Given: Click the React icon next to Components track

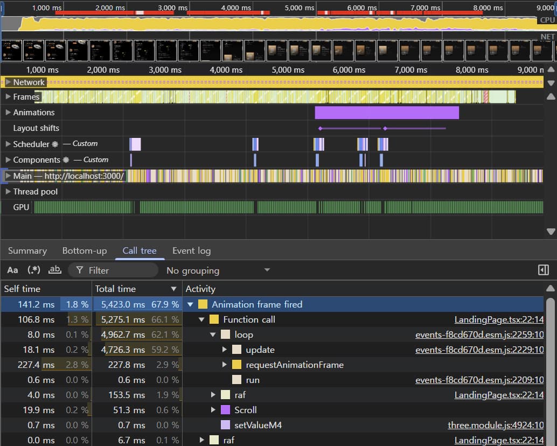Looking at the screenshot, I should 66,160.
